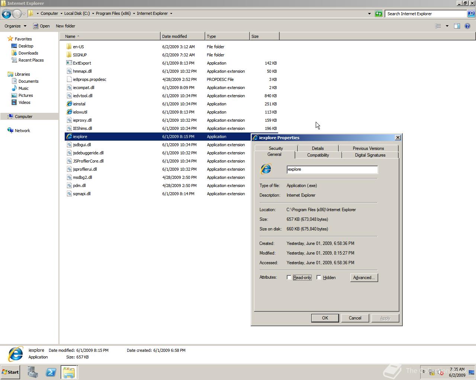The image size is (476, 380).
Task: Enable the Read-only attribute checkbox
Action: tap(289, 278)
